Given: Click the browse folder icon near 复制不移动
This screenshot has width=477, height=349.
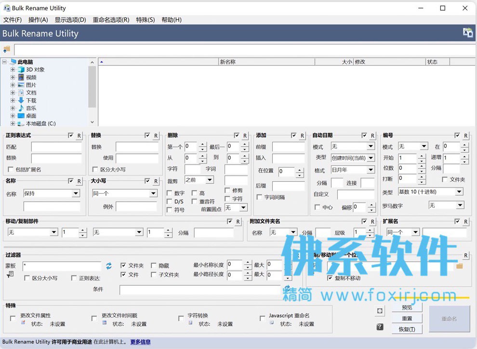Looking at the screenshot, I should pos(459,266).
